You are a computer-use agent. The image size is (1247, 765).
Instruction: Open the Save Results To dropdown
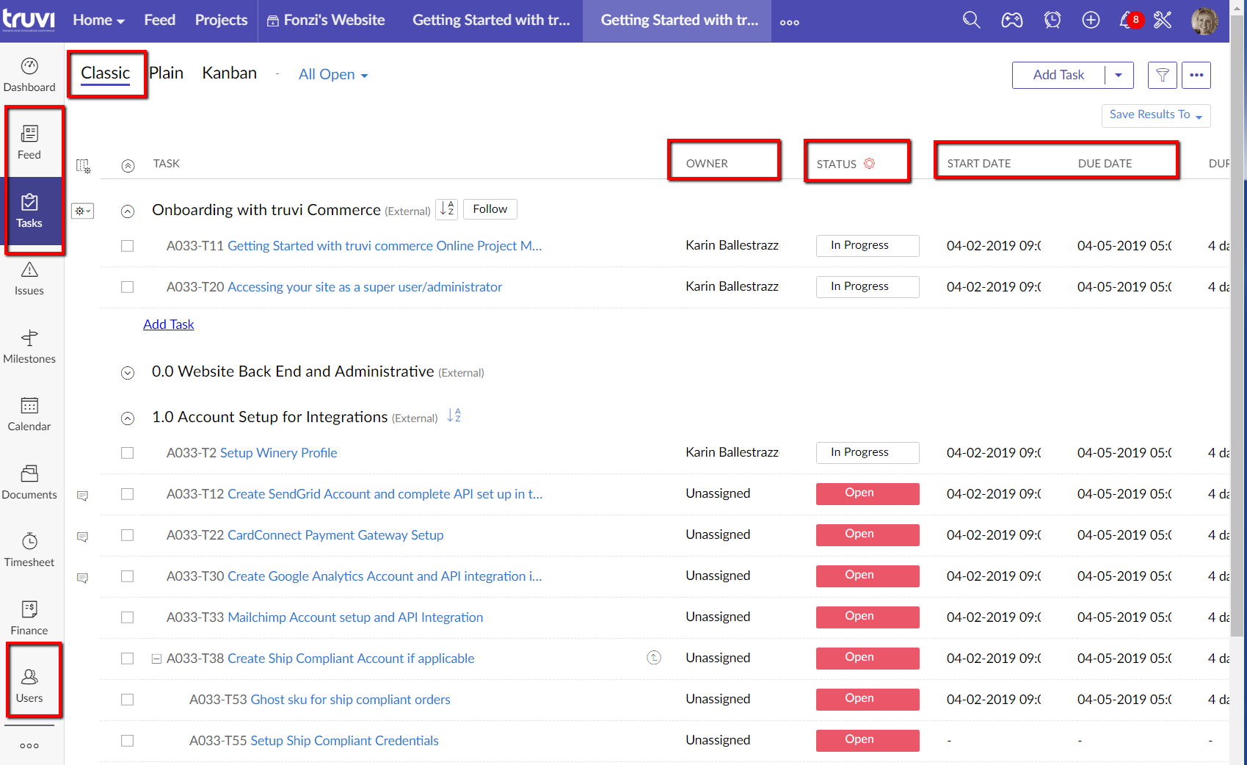click(1156, 115)
